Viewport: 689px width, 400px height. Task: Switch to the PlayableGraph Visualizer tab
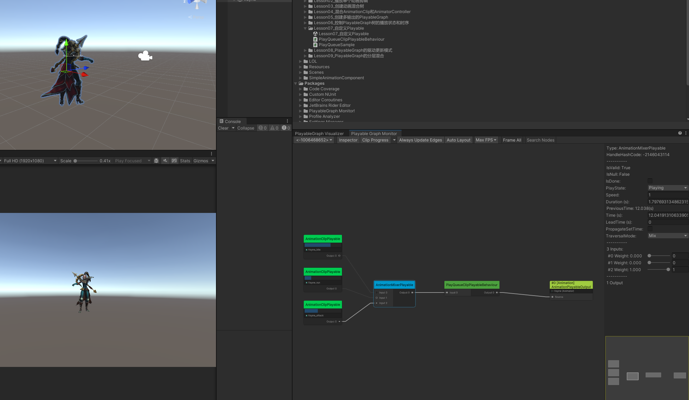[x=319, y=134]
